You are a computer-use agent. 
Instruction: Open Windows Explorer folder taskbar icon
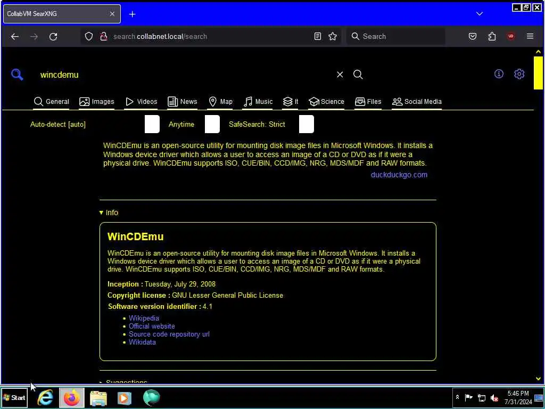(x=98, y=398)
